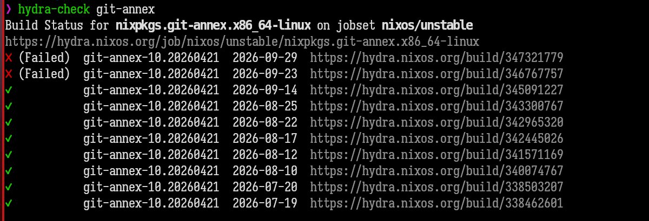
Task: Click the (Failed) label on the 2026-09-29 row
Action: point(44,58)
